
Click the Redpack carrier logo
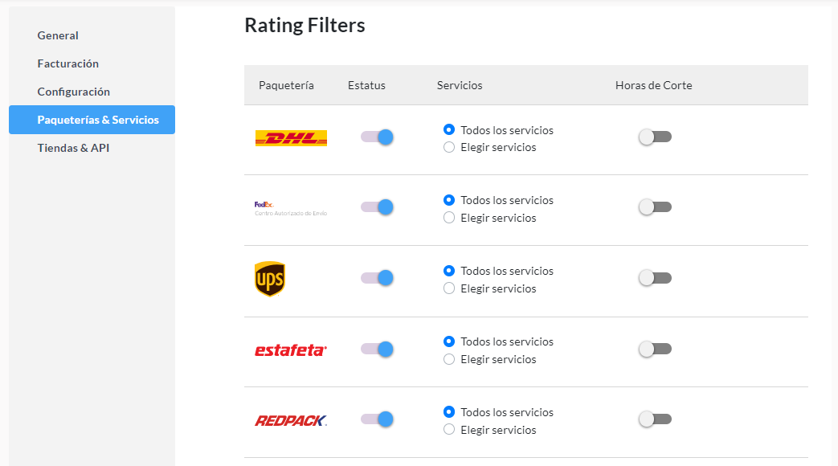click(x=291, y=420)
